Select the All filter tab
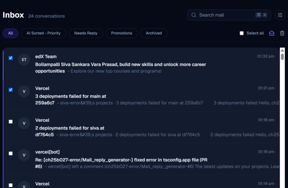 click(x=10, y=33)
